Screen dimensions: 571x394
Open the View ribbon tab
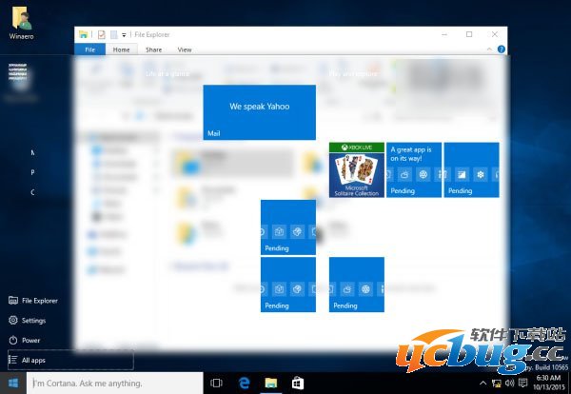coord(184,49)
